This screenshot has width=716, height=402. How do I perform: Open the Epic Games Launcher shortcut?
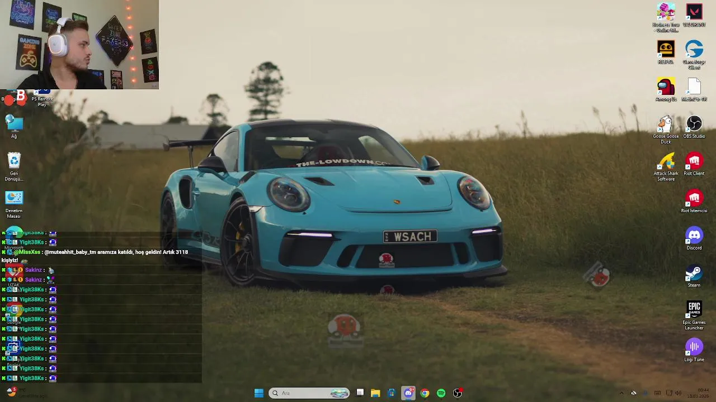point(694,315)
